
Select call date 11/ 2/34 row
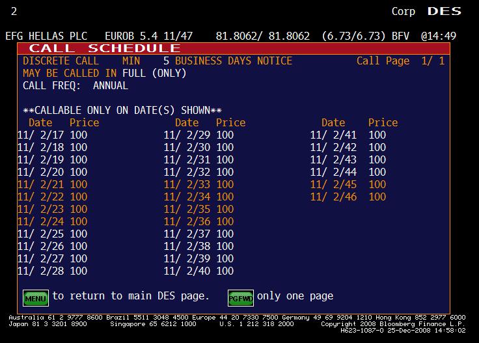click(199, 197)
